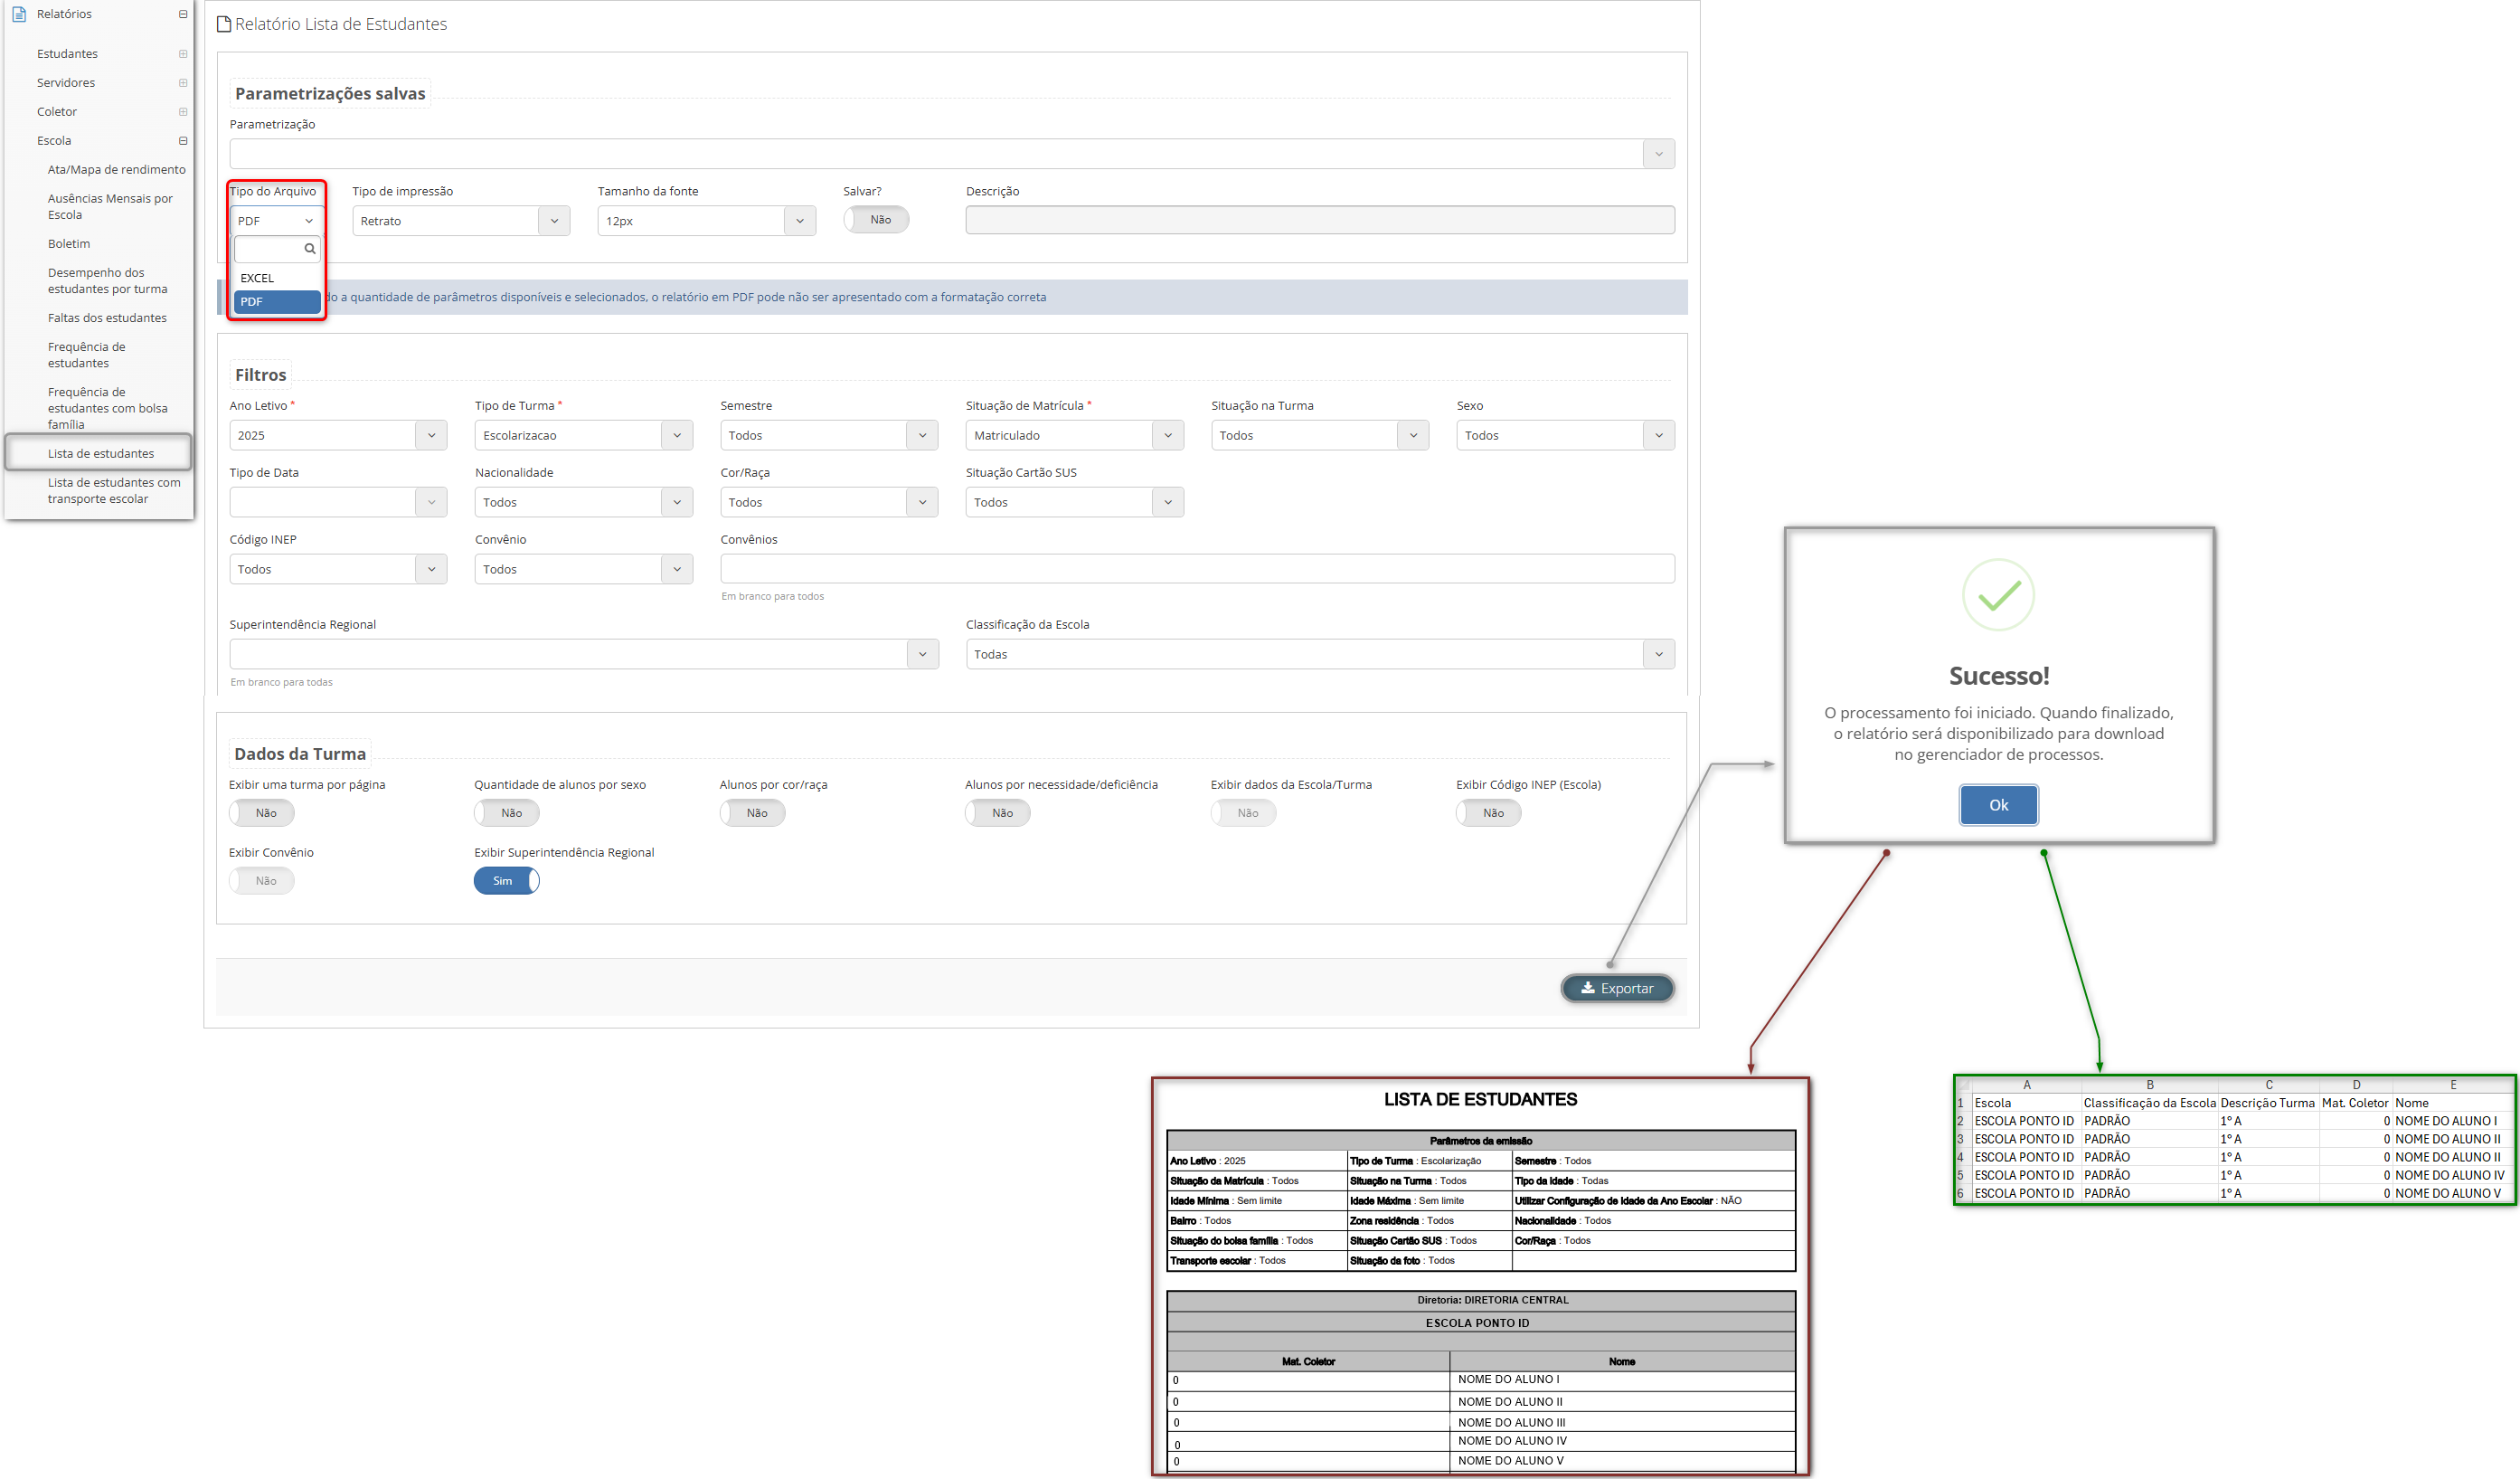The height and width of the screenshot is (1479, 2520).
Task: Click the report page icon beside title
Action: click(224, 24)
